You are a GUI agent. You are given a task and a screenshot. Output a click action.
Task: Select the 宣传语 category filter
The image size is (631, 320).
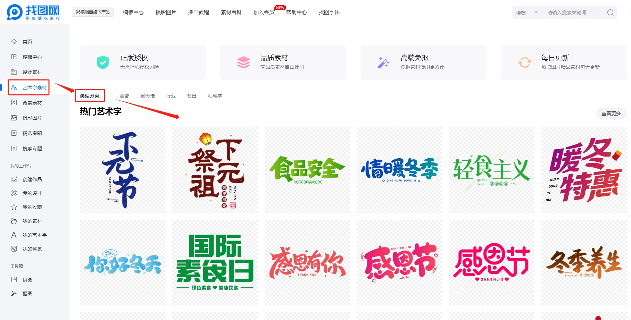tap(148, 96)
